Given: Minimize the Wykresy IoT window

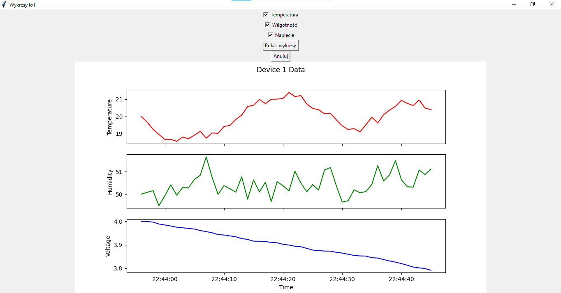Looking at the screenshot, I should [x=514, y=5].
